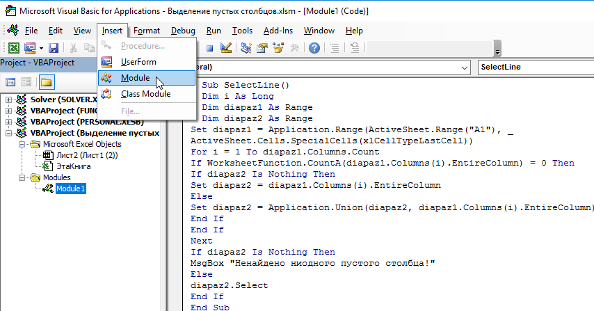This screenshot has height=311, width=594.
Task: Open the Properties Window toolbar icon
Action: click(x=263, y=48)
